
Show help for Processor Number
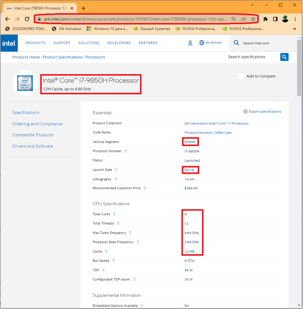click(x=126, y=151)
